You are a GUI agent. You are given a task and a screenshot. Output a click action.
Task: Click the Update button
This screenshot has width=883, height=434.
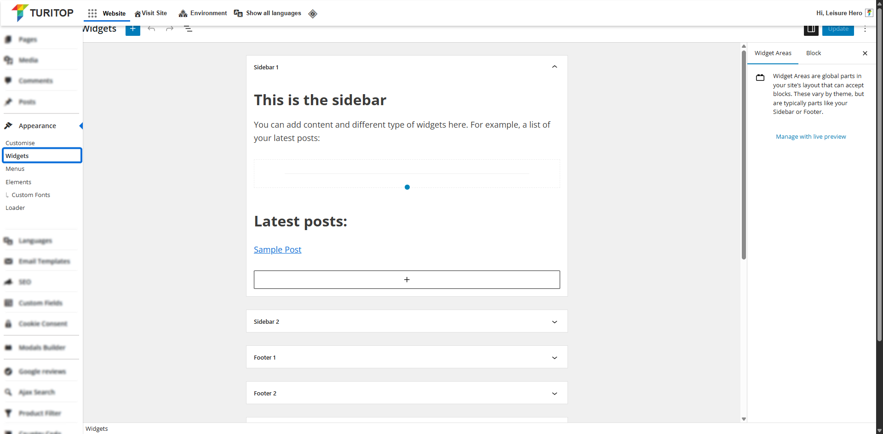pyautogui.click(x=838, y=29)
